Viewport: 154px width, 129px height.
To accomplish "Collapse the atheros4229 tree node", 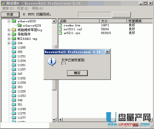I will (x=9, y=21).
